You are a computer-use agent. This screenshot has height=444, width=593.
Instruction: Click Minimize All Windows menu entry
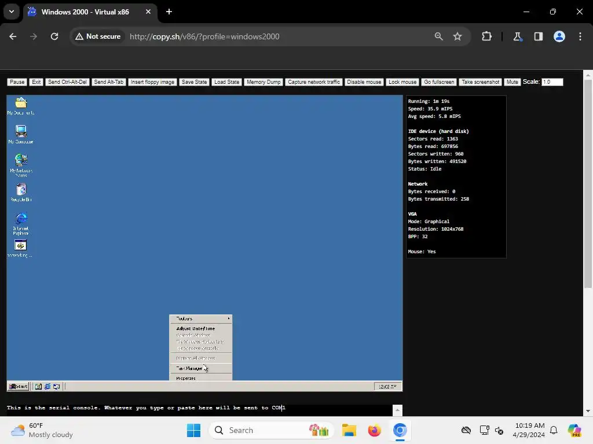[201, 358]
